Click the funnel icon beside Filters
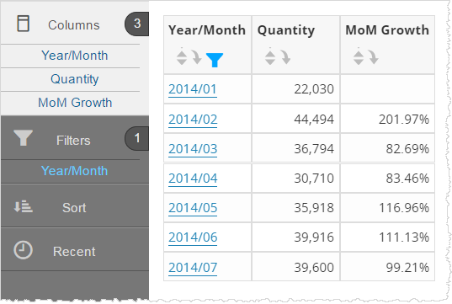This screenshot has width=452, height=304. coord(23,138)
